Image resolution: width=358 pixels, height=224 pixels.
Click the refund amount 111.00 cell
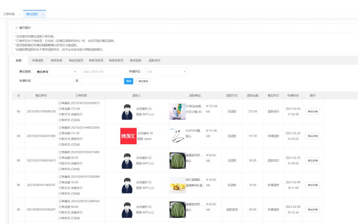click(x=252, y=136)
